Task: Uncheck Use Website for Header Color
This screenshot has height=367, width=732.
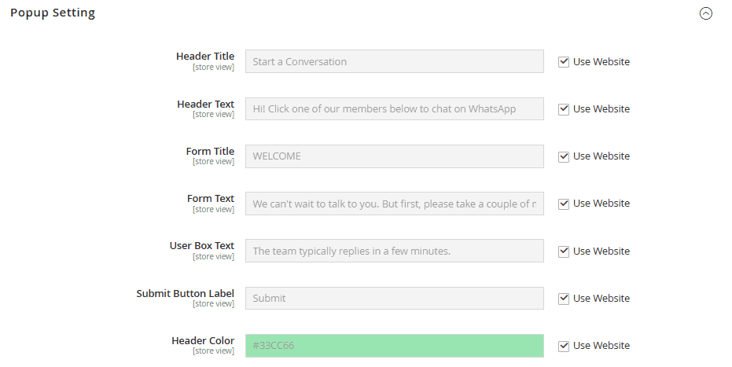Action: [564, 346]
